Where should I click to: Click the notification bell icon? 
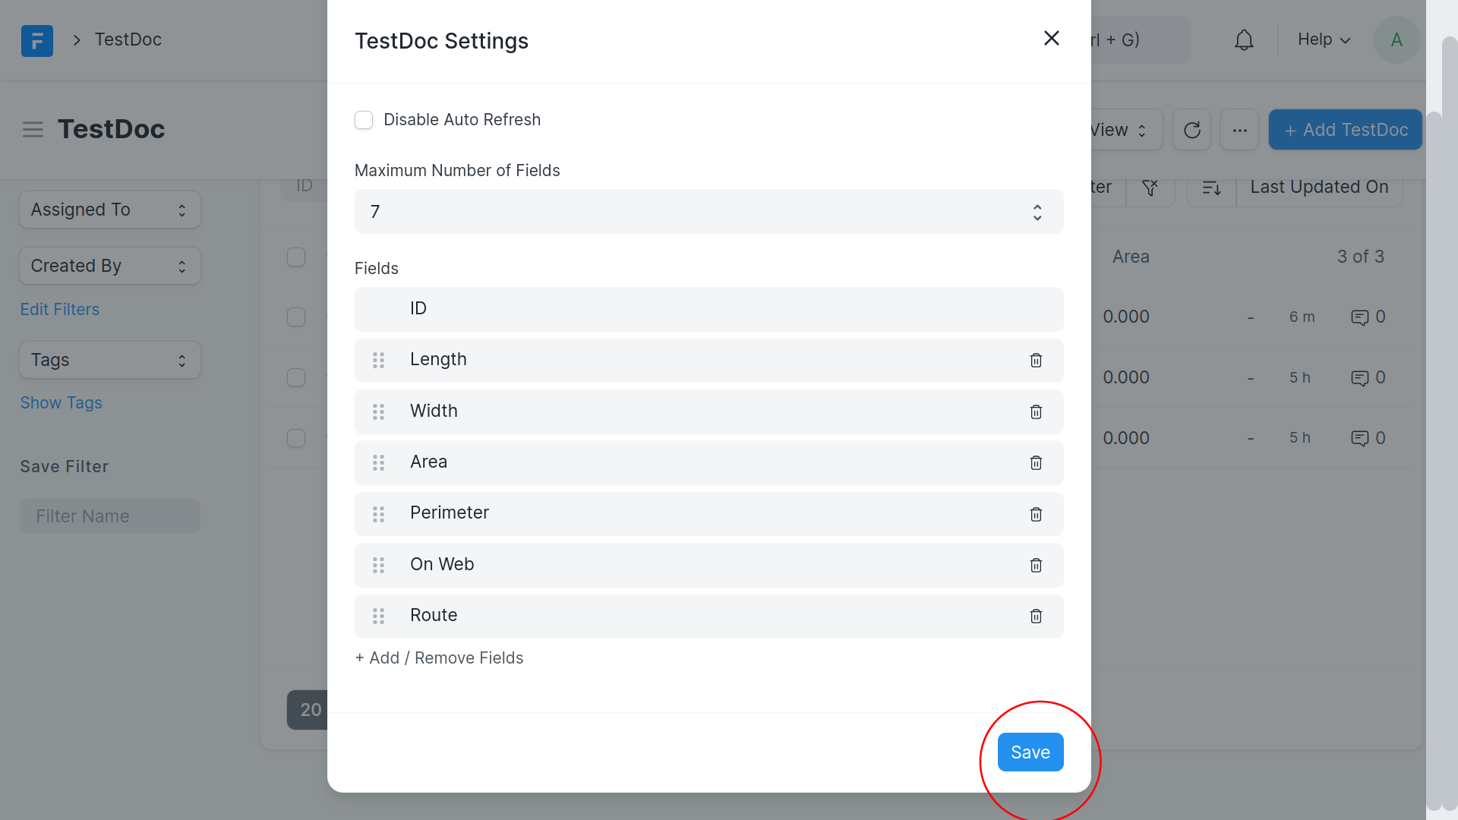(1244, 39)
